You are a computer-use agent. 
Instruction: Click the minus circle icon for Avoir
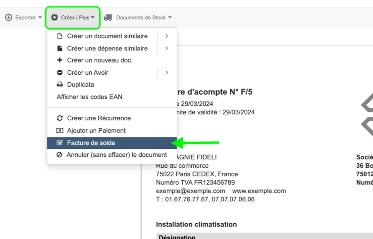(x=60, y=73)
